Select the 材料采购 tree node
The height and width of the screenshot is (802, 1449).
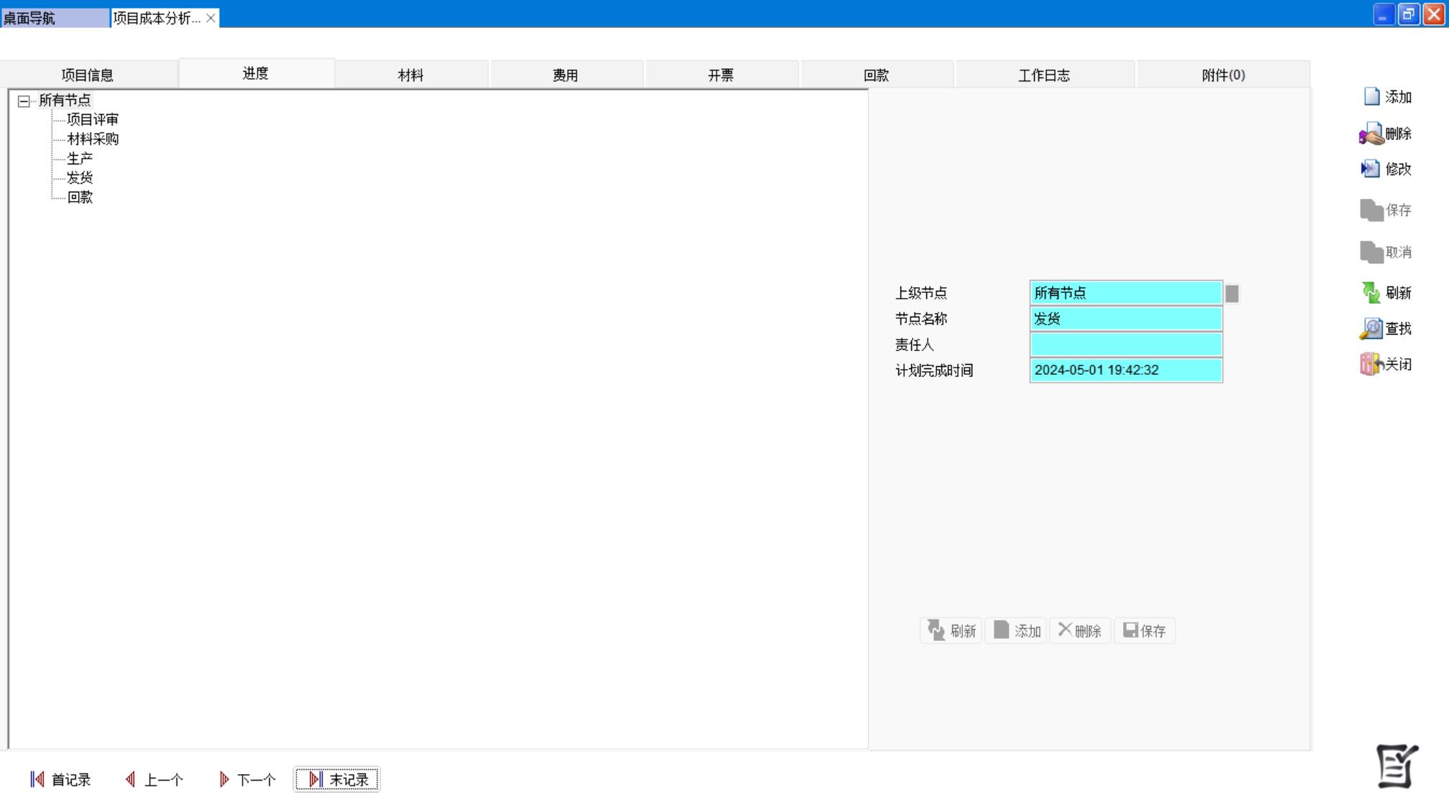(x=93, y=139)
